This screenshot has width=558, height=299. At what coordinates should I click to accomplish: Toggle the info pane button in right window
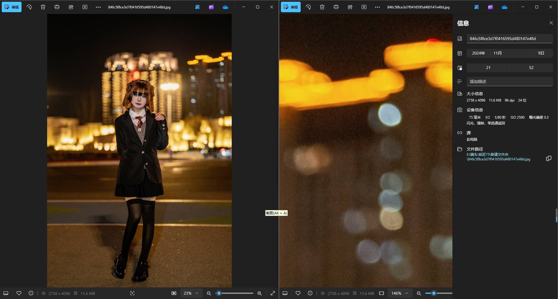coord(310,293)
